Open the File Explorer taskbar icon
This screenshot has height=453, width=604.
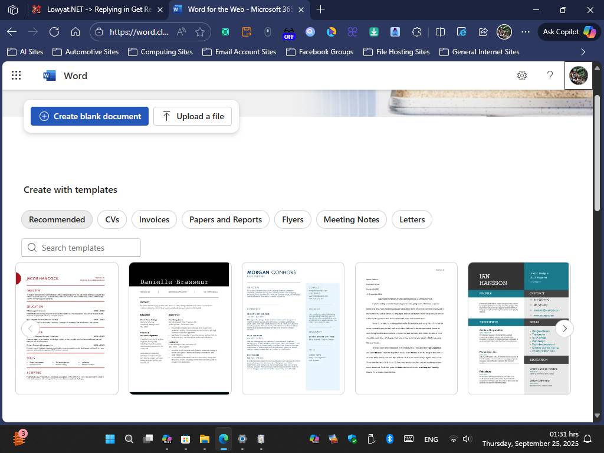(x=205, y=439)
